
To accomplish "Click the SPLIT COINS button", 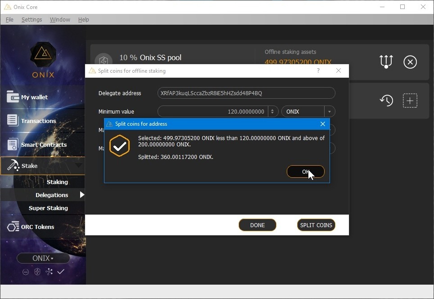I will point(316,225).
